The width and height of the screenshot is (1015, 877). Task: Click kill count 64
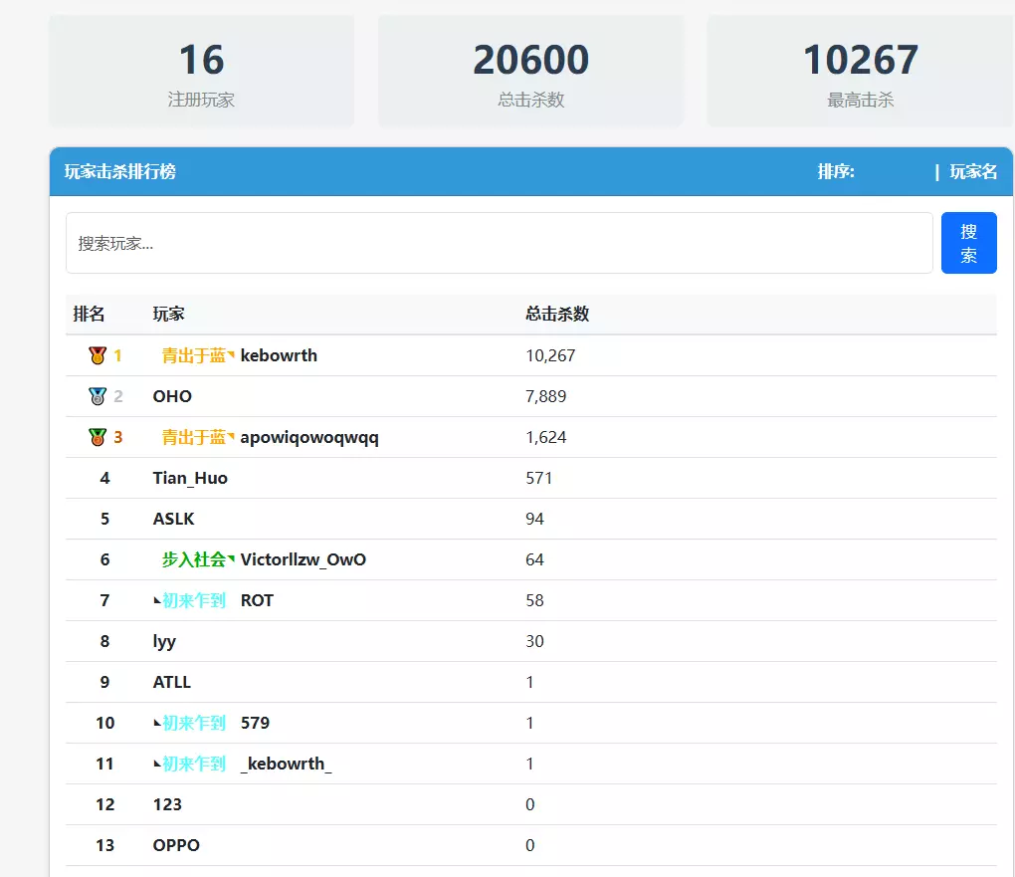click(534, 559)
